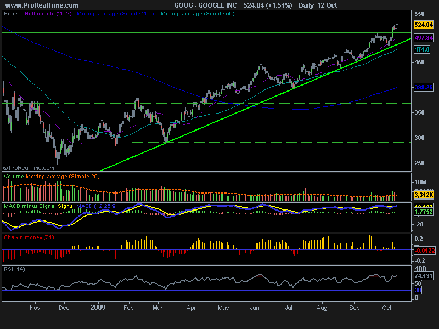This screenshot has width=439, height=329.
Task: Click the 450 price axis label
Action: pyautogui.click(x=419, y=62)
